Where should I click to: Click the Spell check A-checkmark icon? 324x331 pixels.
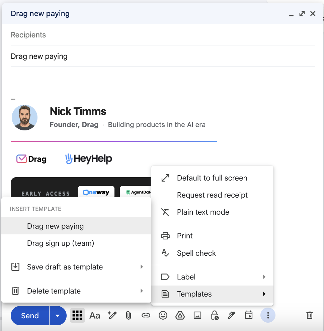coord(165,253)
